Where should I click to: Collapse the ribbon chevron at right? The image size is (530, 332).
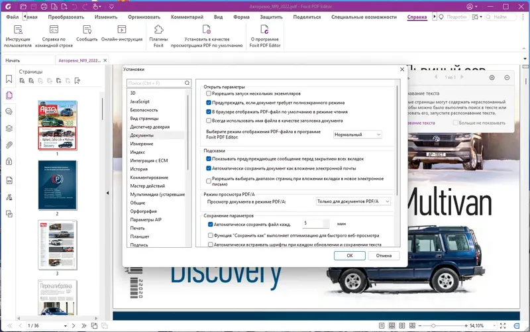coord(524,48)
